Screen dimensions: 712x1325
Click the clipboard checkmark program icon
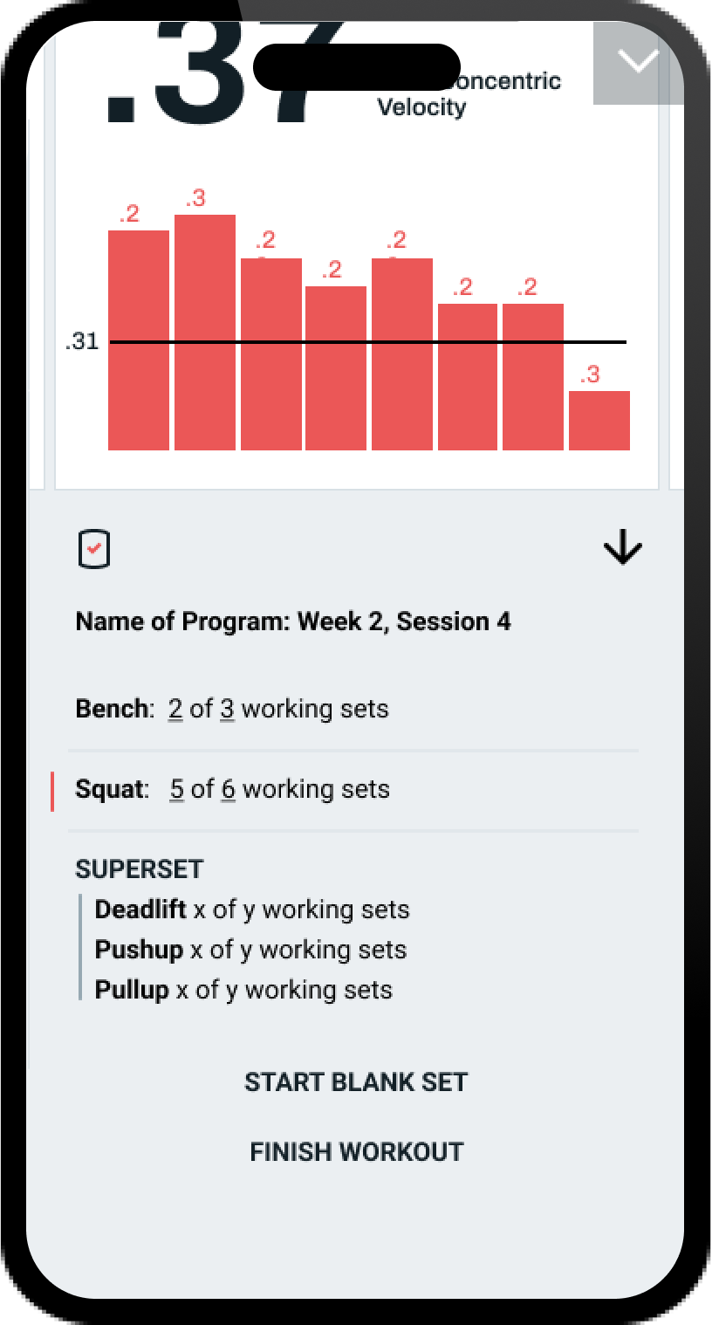[94, 549]
